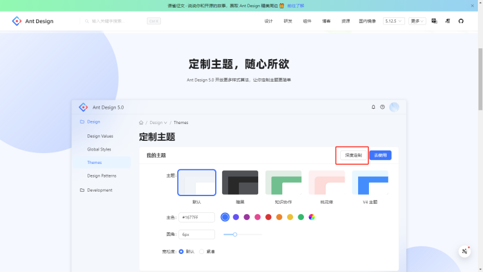Open the 博客 nav menu item
483x272 pixels.
point(327,21)
